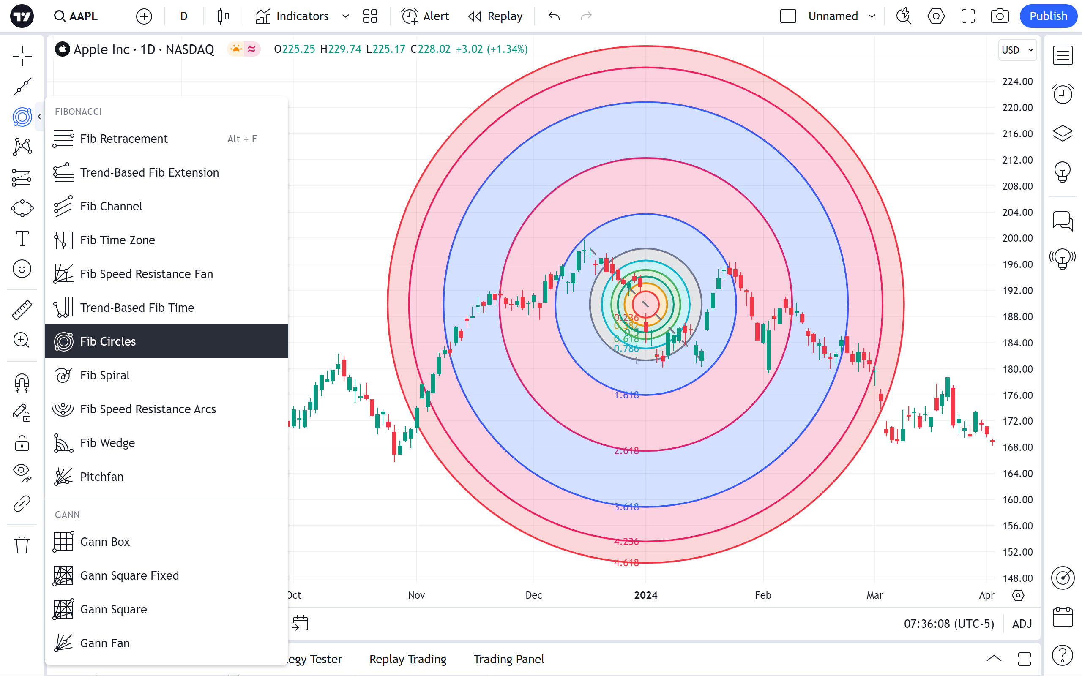Open layout setup grid icon

(370, 16)
